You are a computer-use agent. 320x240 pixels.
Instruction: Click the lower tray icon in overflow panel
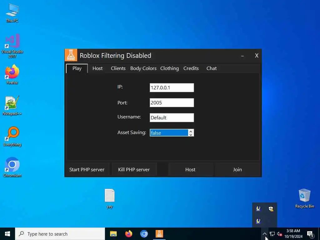[258, 221]
